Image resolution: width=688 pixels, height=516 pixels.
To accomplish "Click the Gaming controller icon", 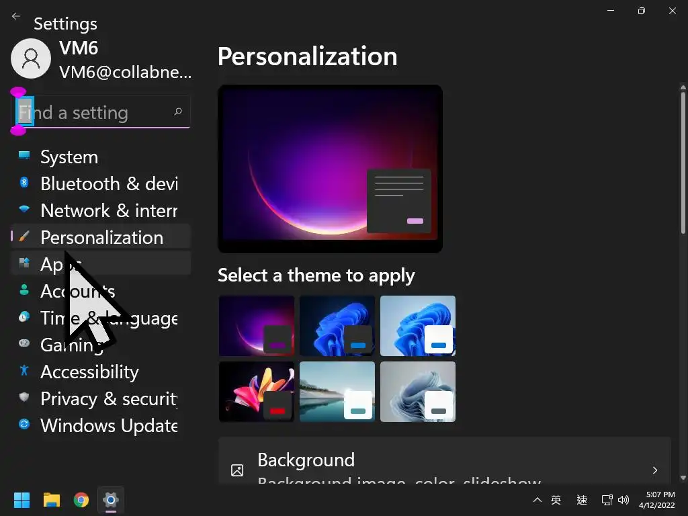I will (x=24, y=343).
